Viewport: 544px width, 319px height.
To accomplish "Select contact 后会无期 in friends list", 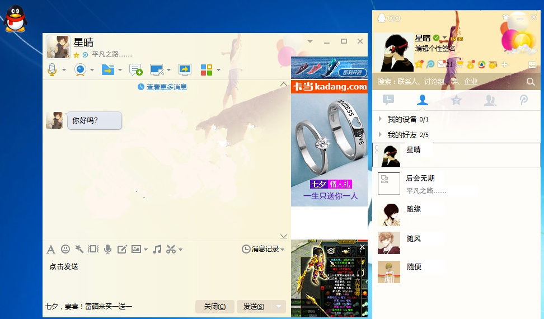I will point(456,184).
